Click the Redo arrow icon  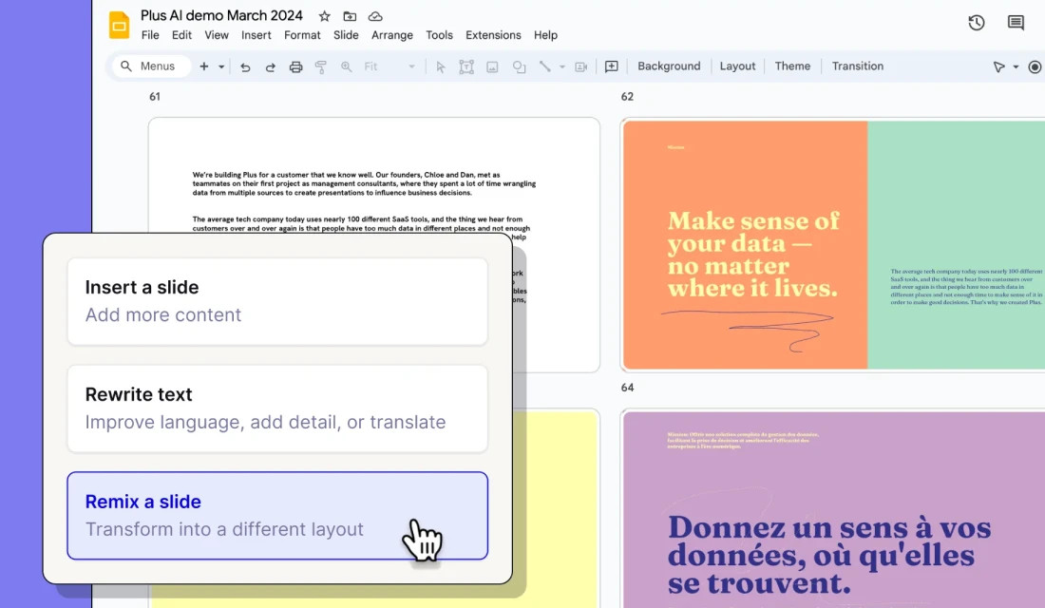click(x=270, y=66)
